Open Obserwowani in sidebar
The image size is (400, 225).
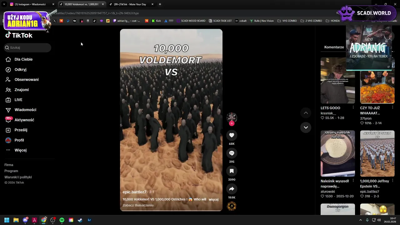pos(27,80)
